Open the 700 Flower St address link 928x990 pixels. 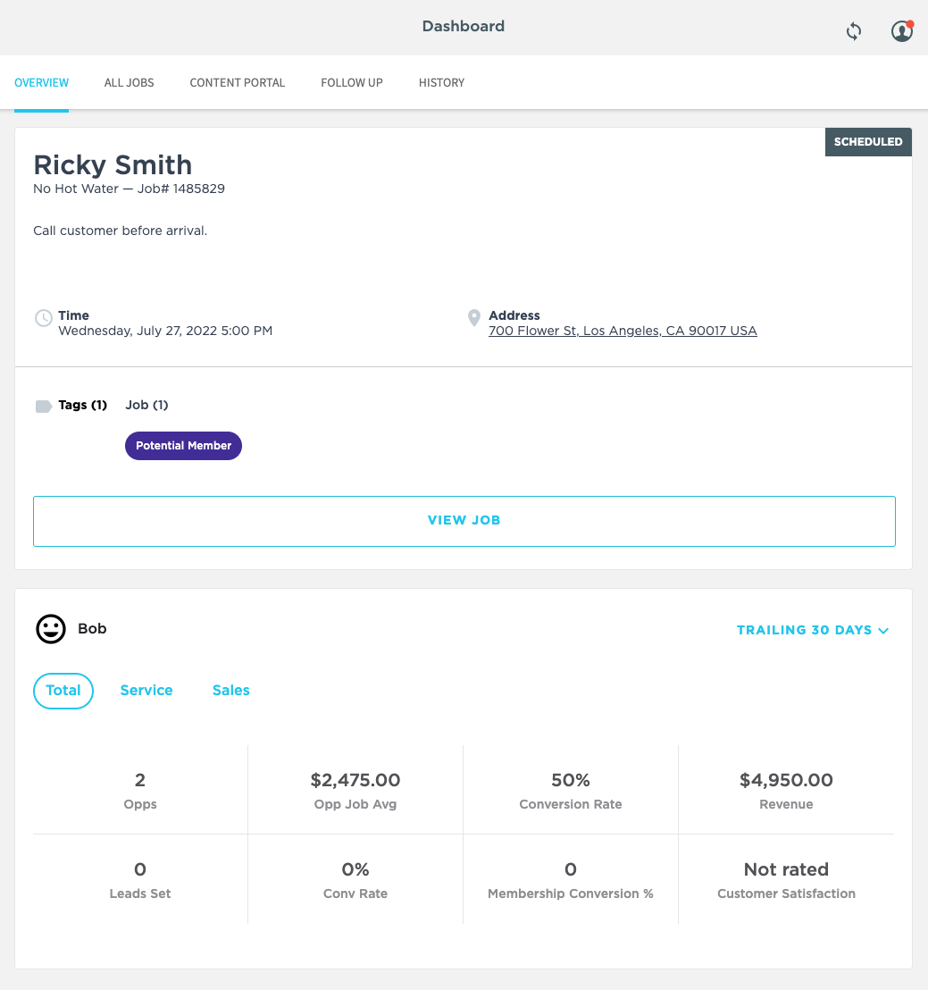pyautogui.click(x=623, y=330)
